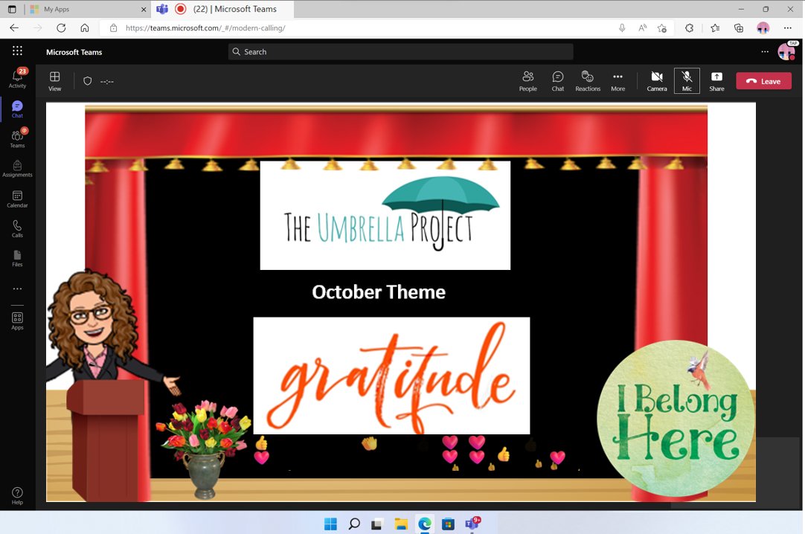Go to browser home page
The height and width of the screenshot is (534, 805).
coord(85,28)
